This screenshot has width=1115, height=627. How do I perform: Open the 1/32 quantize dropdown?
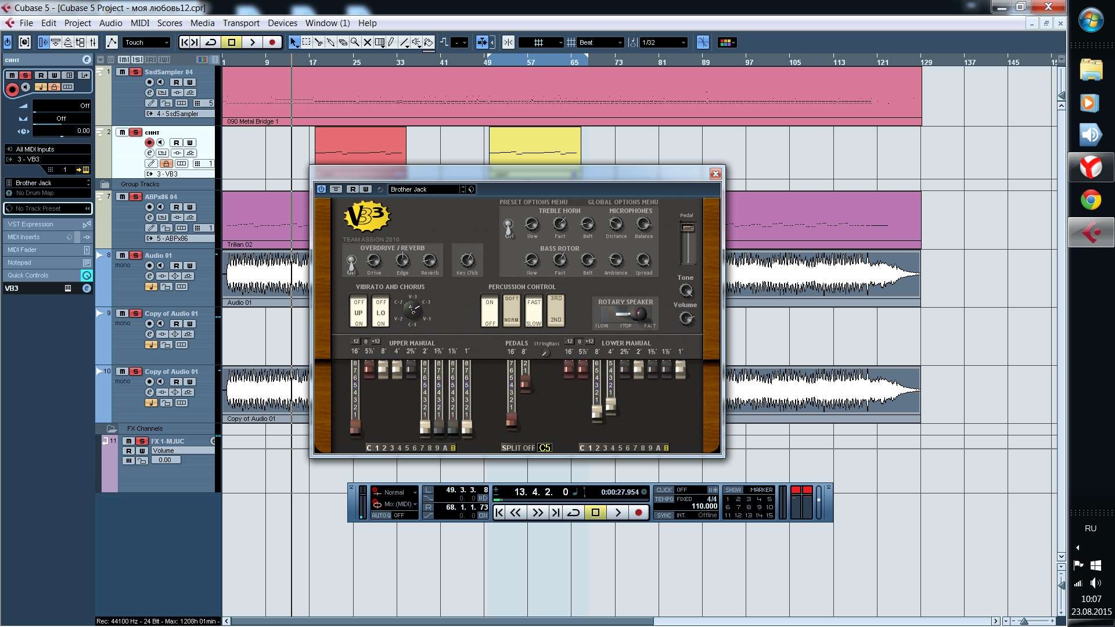[x=664, y=42]
